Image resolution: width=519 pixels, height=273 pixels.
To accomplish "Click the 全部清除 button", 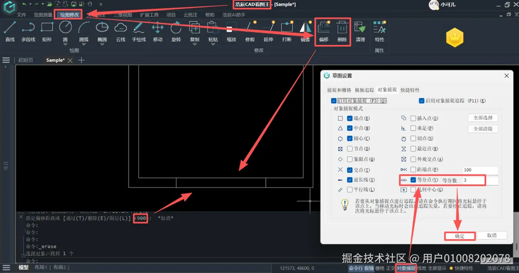I will click(483, 129).
